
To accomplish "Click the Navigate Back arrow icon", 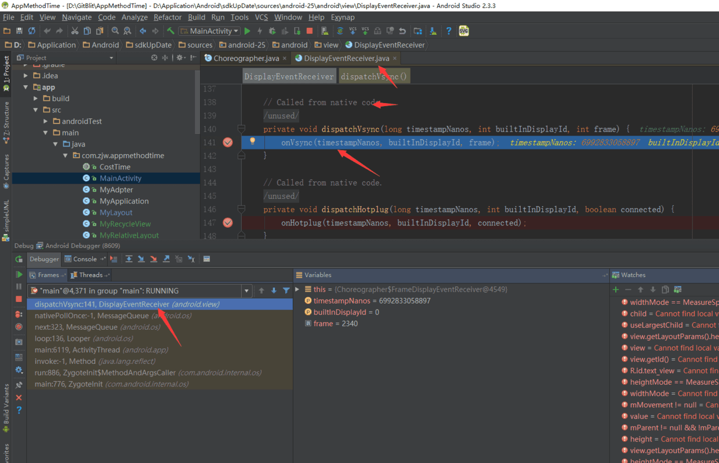I will point(143,31).
